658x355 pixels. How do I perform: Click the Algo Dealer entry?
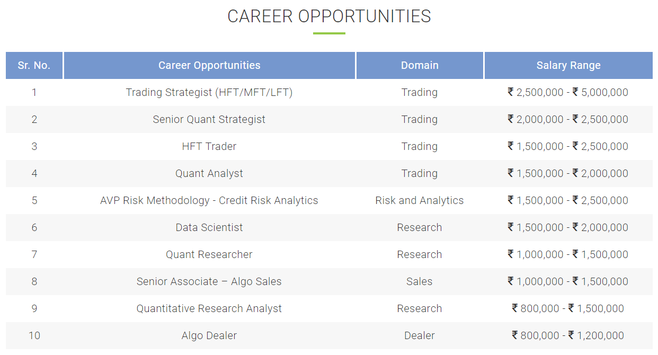209,335
